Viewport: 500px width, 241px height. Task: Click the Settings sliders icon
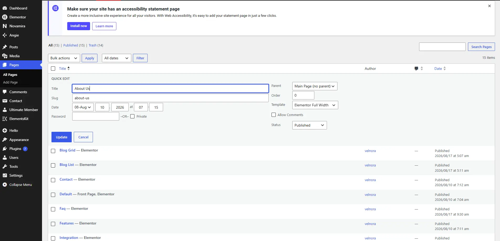5,175
